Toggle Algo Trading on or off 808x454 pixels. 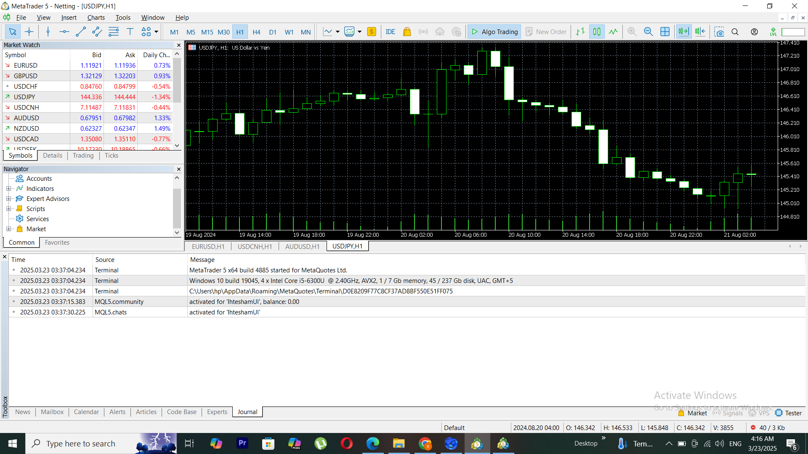coord(494,32)
